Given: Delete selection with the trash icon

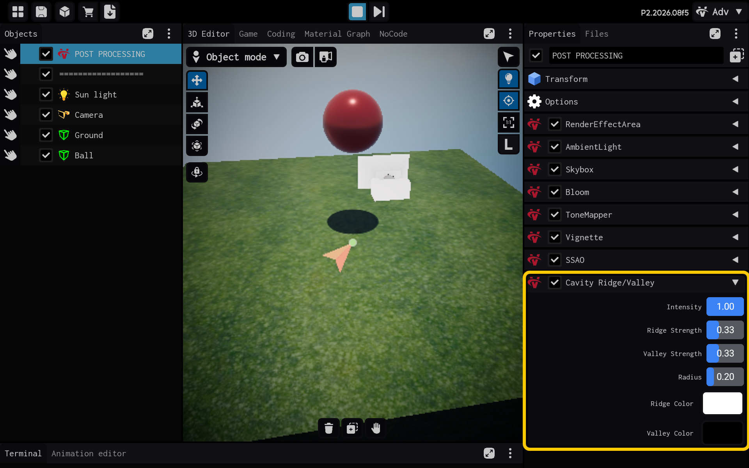Looking at the screenshot, I should [329, 428].
